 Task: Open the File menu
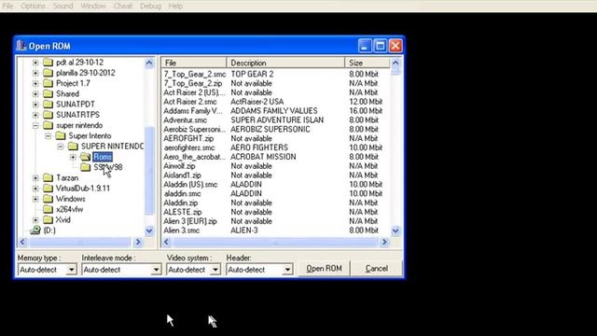coord(7,6)
